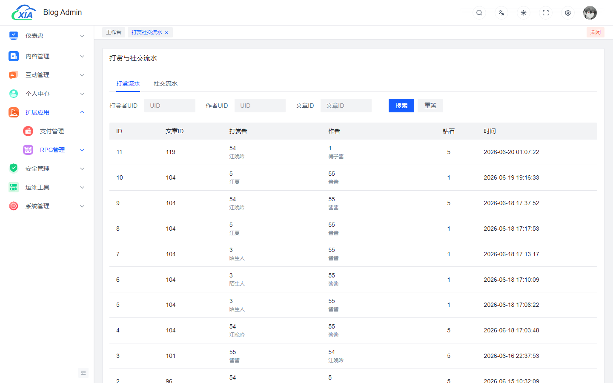
Task: Open the user avatar menu
Action: (x=590, y=13)
